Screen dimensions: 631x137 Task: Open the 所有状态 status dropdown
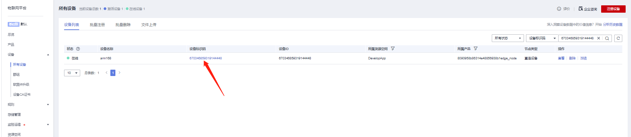coord(508,38)
